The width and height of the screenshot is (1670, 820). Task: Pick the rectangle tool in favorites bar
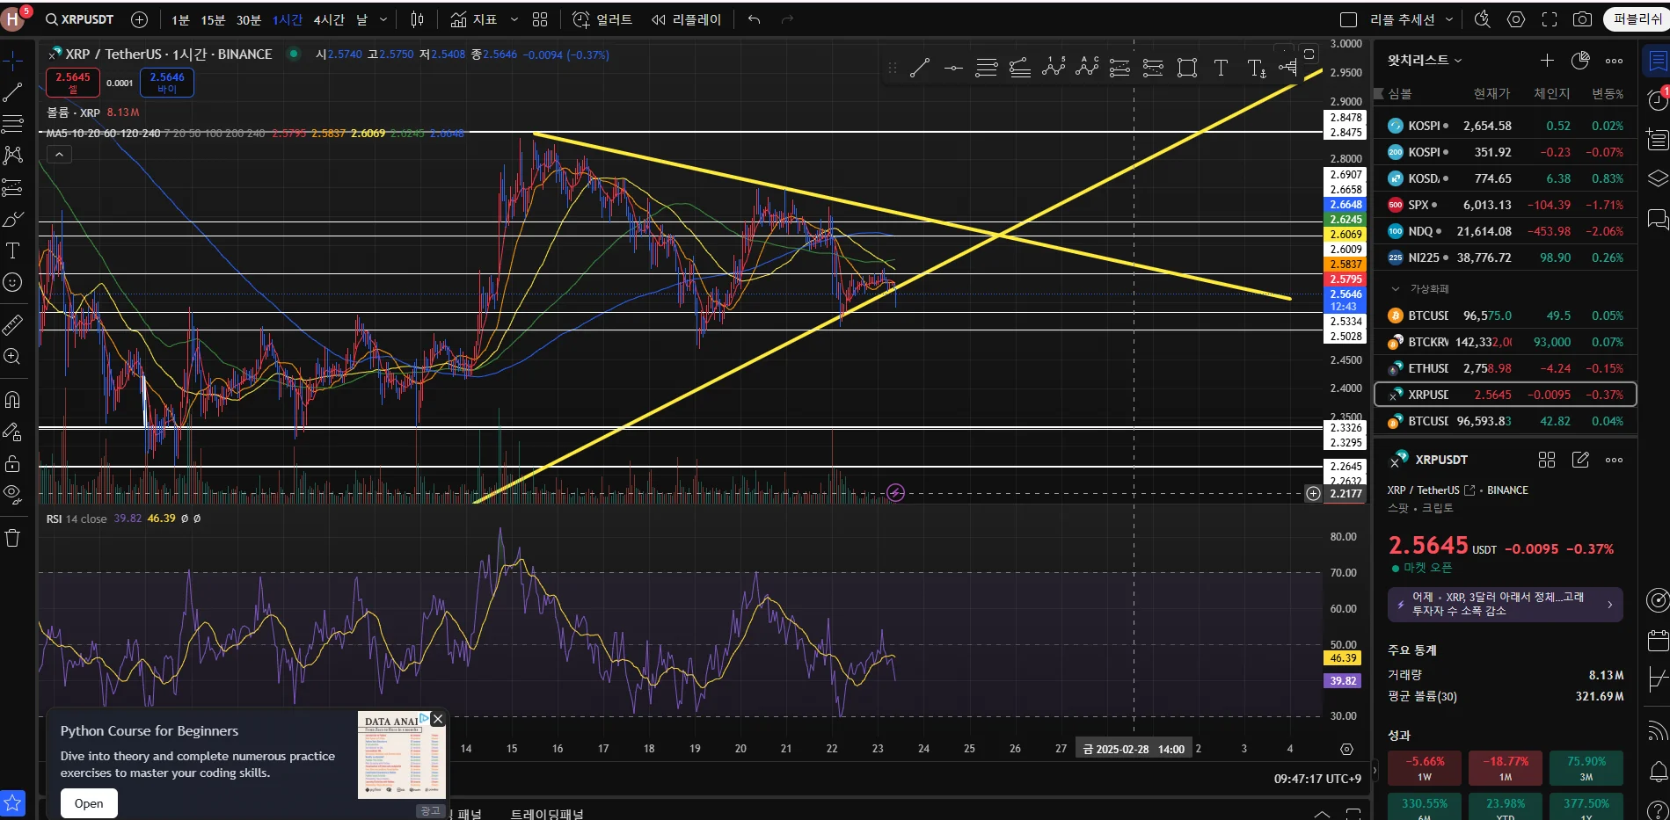pos(1187,68)
